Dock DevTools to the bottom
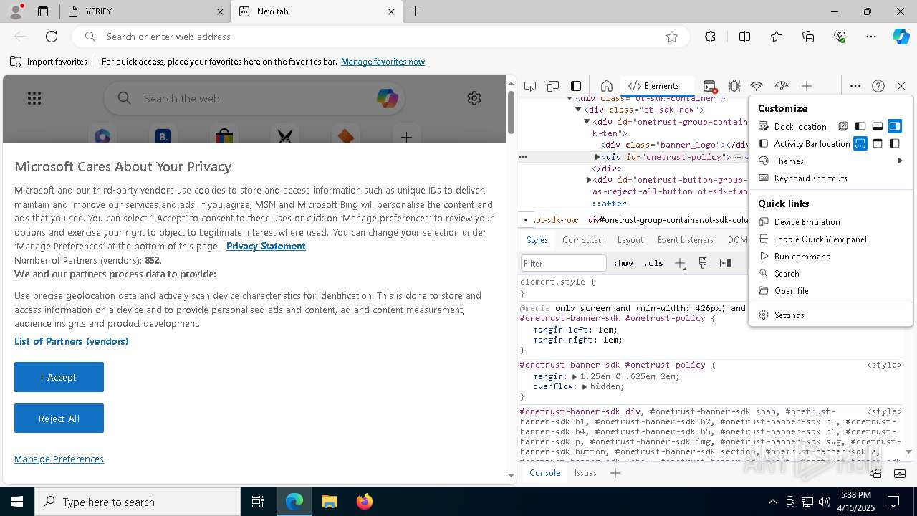 coord(878,126)
